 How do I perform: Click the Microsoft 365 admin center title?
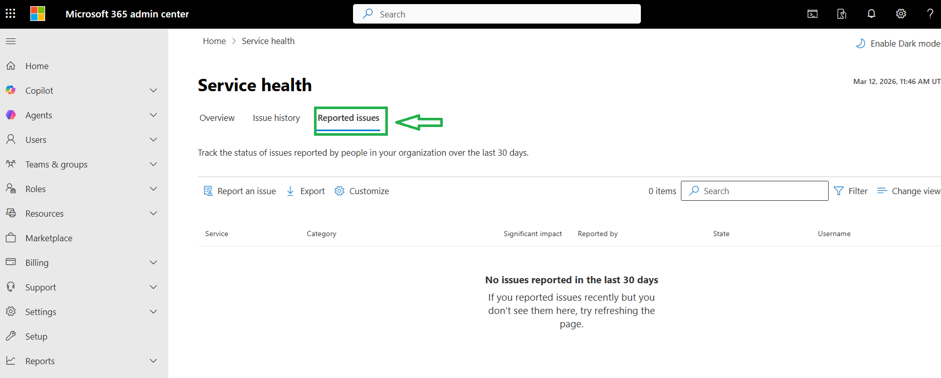pyautogui.click(x=127, y=14)
